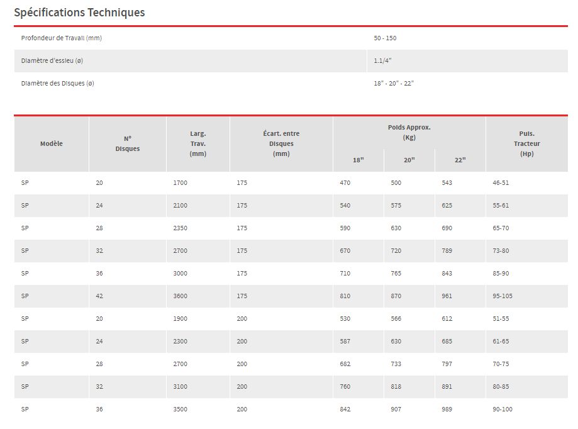Click the 50 - 150 working depth value

[x=385, y=38]
